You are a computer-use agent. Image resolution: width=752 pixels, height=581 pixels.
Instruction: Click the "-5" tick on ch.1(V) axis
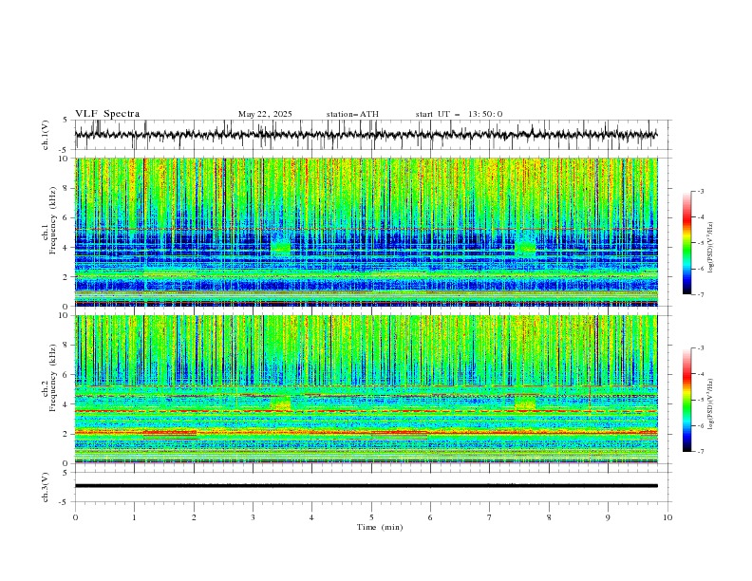(x=65, y=150)
